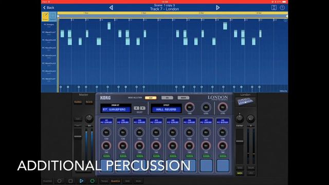Click the TUNE knob of channel 01
Image resolution: width=329 pixels, height=185 pixels.
106,133
